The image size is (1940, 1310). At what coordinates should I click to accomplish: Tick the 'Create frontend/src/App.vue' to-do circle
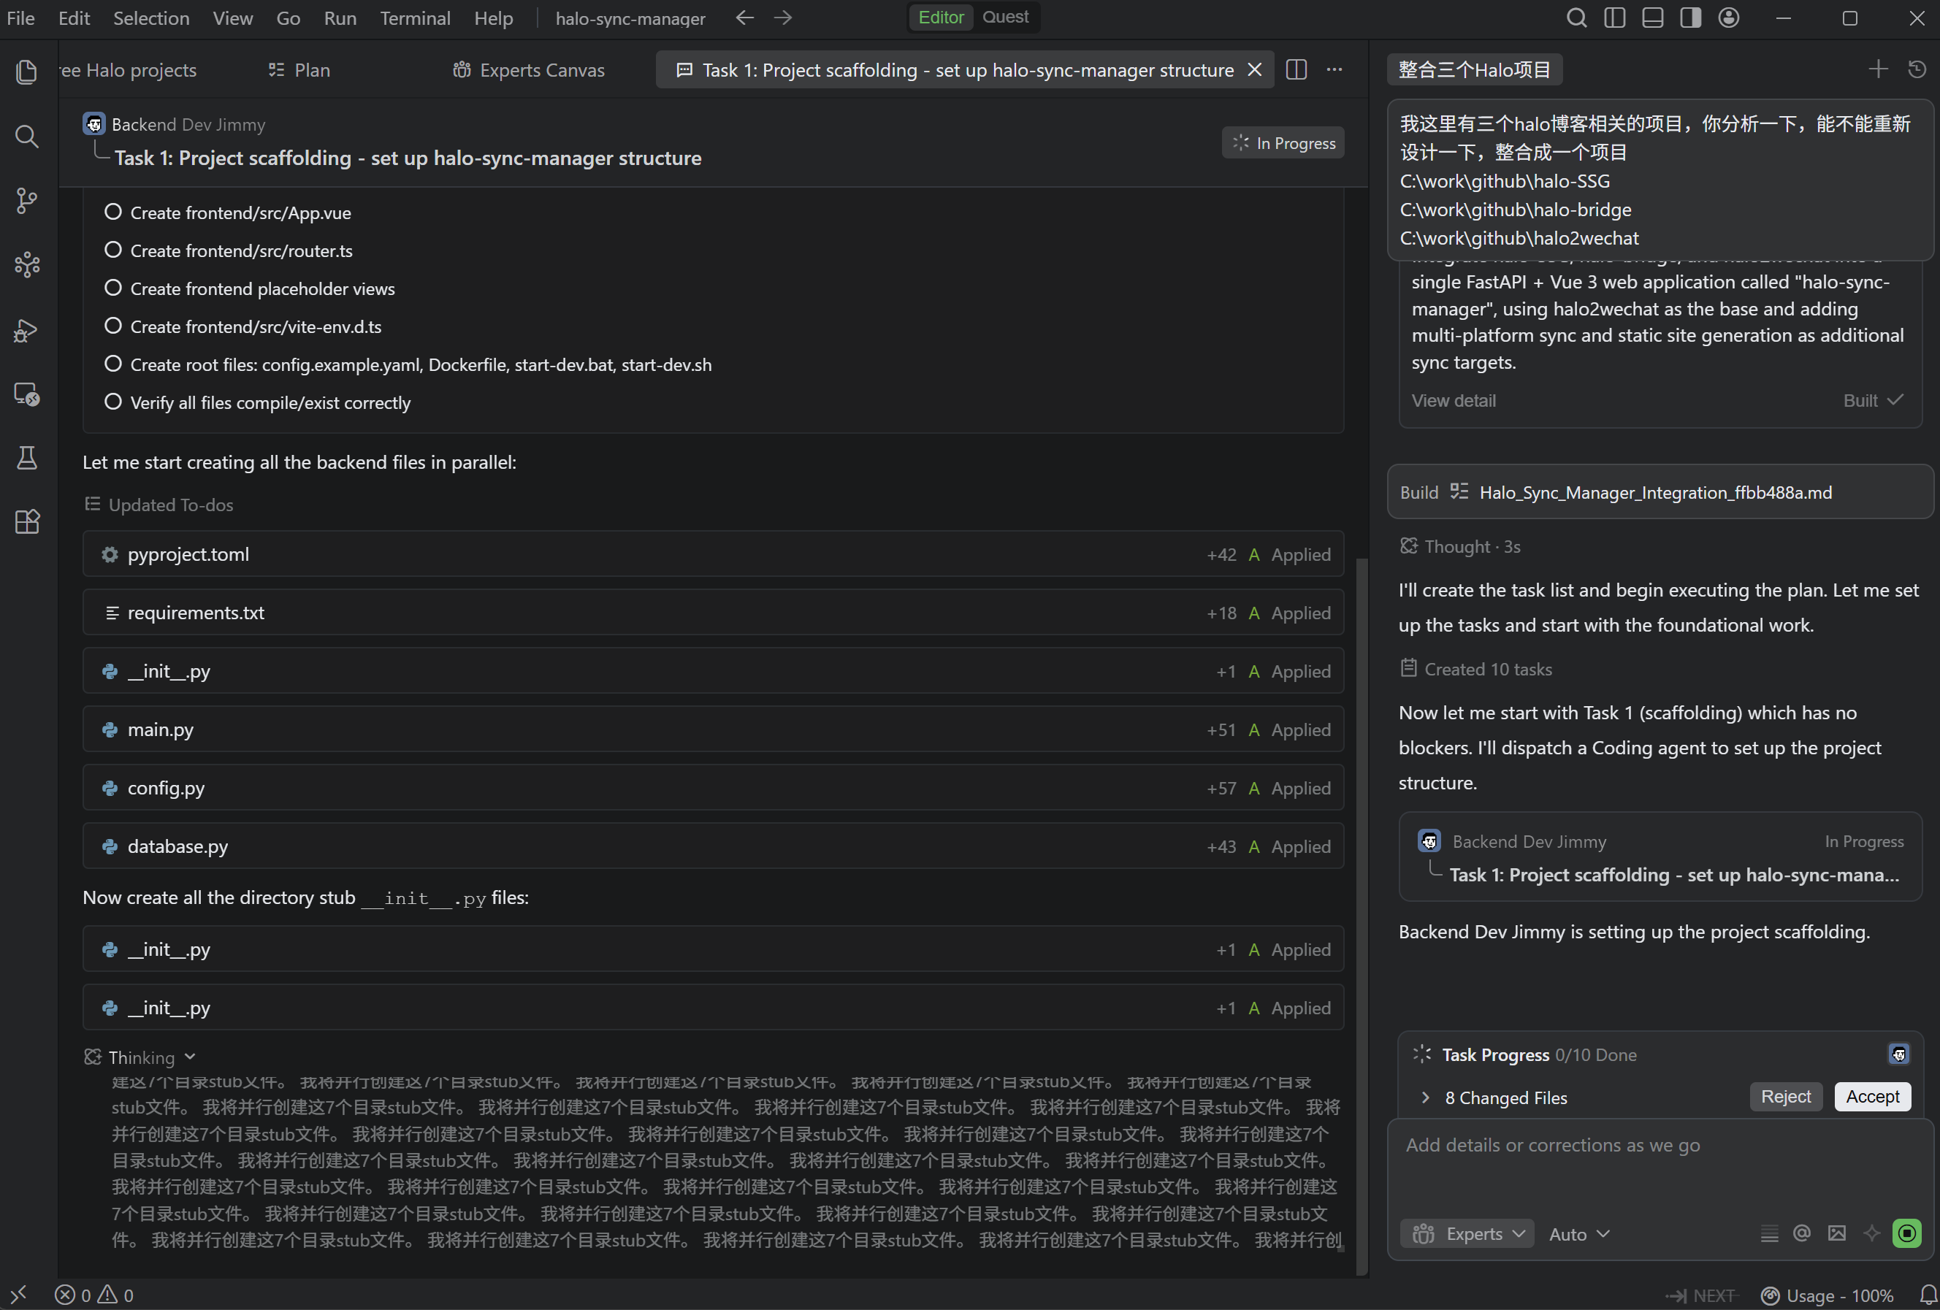coord(112,212)
